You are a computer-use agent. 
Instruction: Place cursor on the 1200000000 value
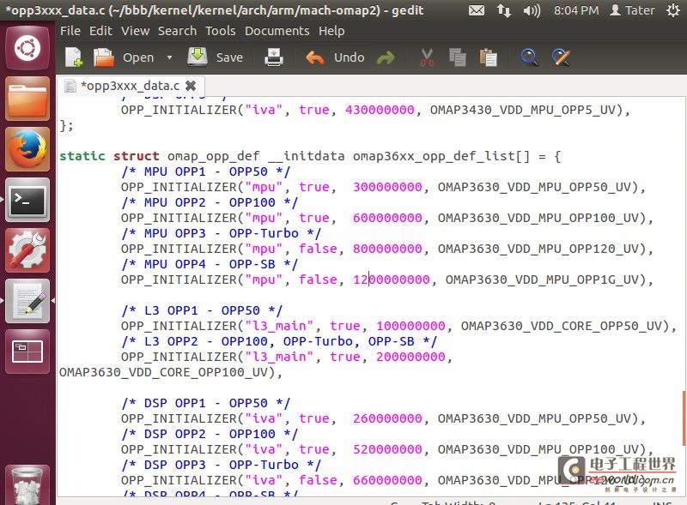[x=392, y=280]
